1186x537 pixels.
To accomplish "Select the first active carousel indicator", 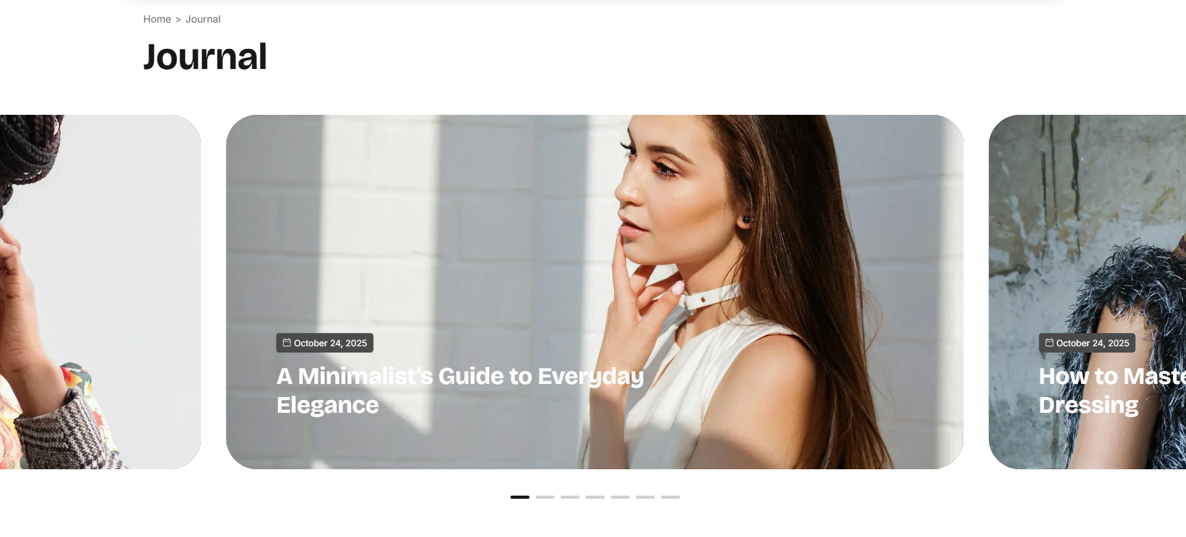I will 520,497.
